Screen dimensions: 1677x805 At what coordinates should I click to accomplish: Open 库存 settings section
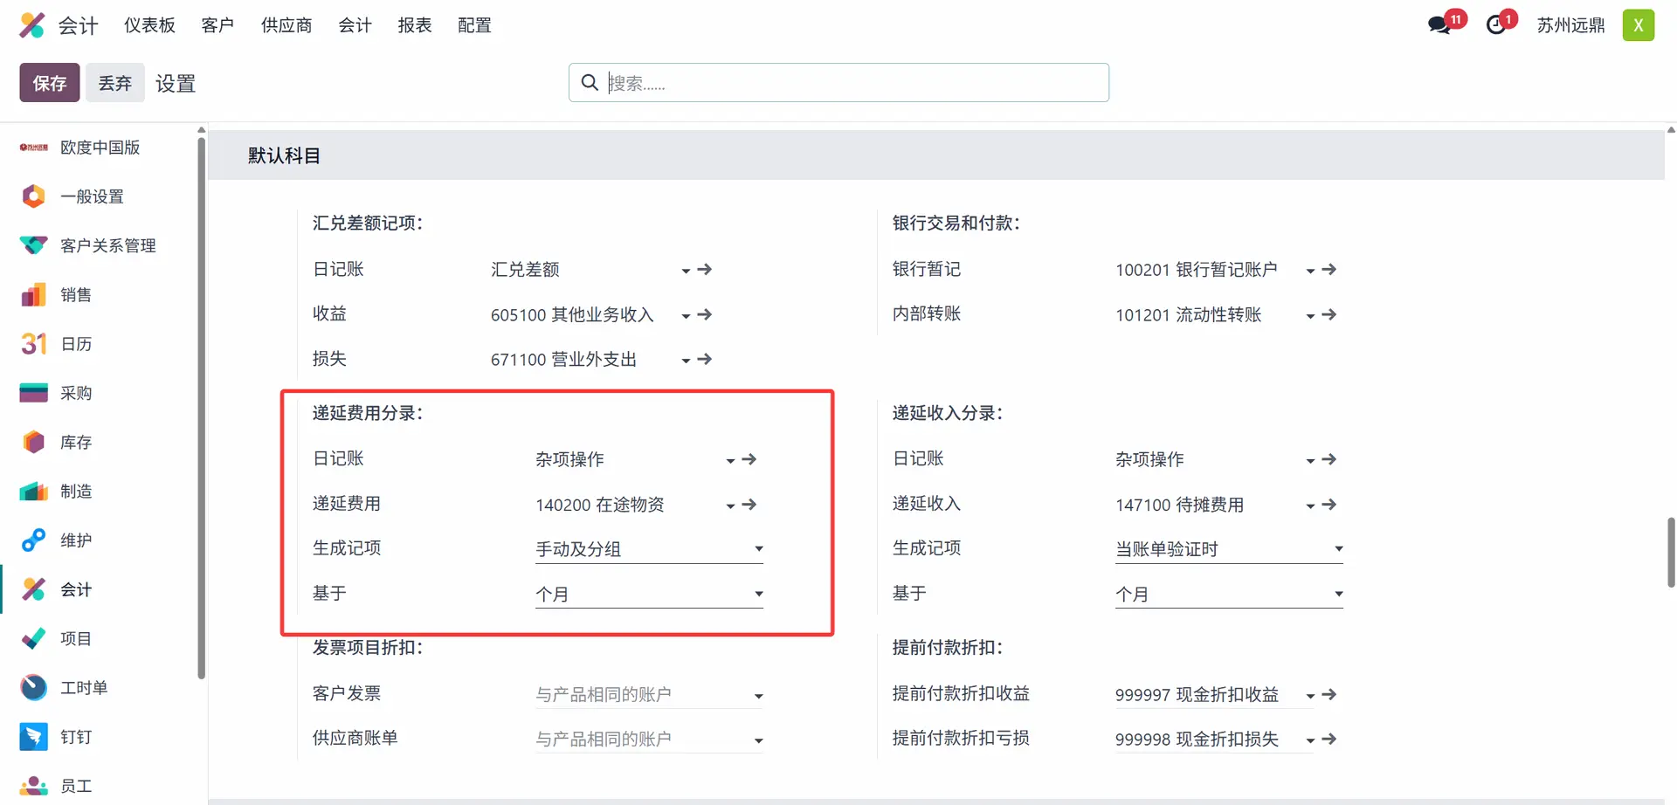coord(76,443)
